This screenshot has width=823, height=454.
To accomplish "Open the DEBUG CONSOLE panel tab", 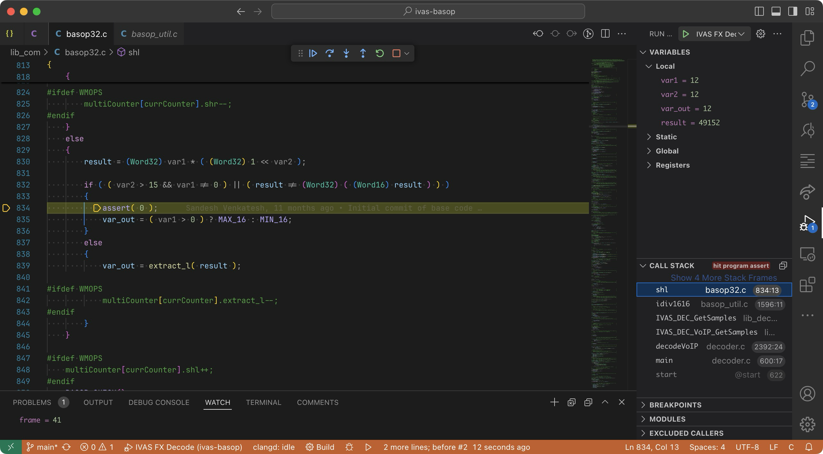I will pyautogui.click(x=159, y=402).
